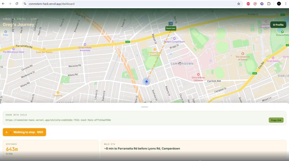Click the Macaulay Rd street label

[75, 66]
